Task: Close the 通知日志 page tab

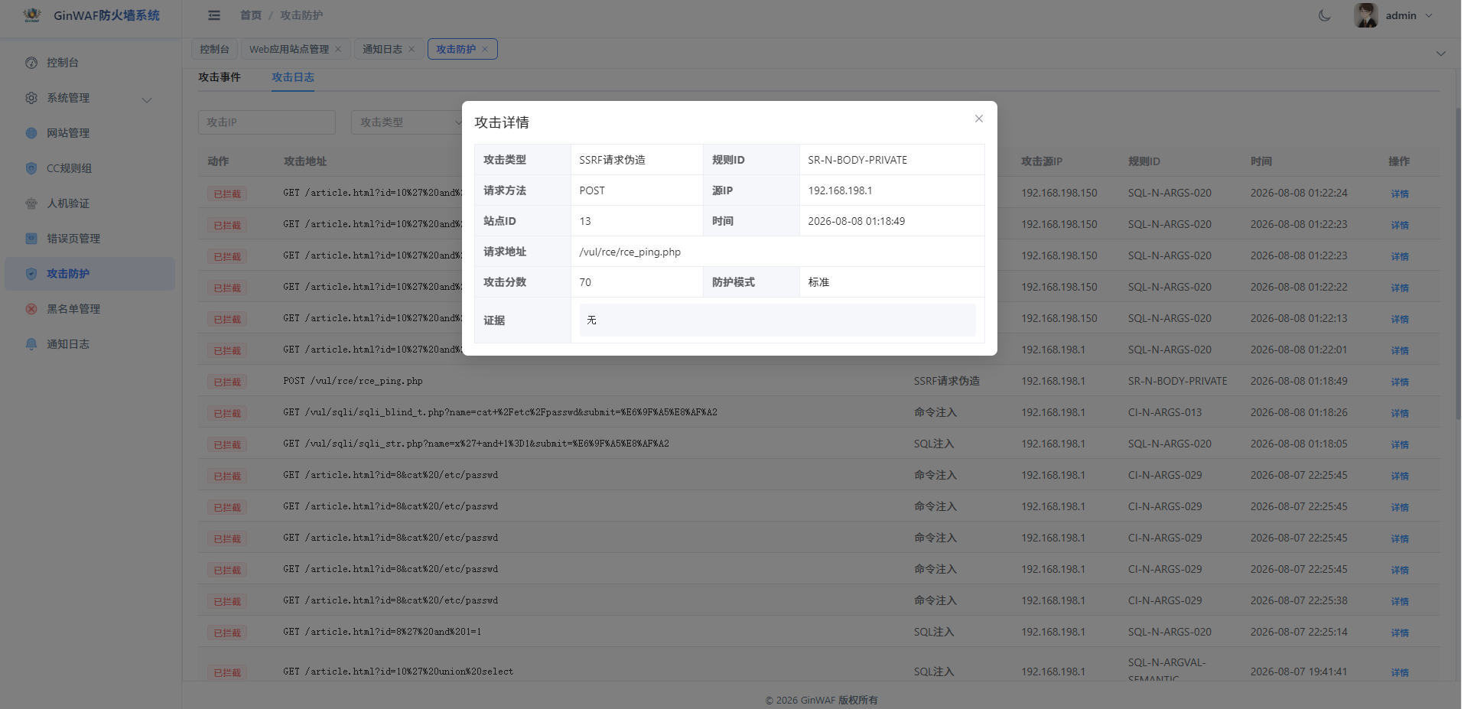Action: pos(412,49)
